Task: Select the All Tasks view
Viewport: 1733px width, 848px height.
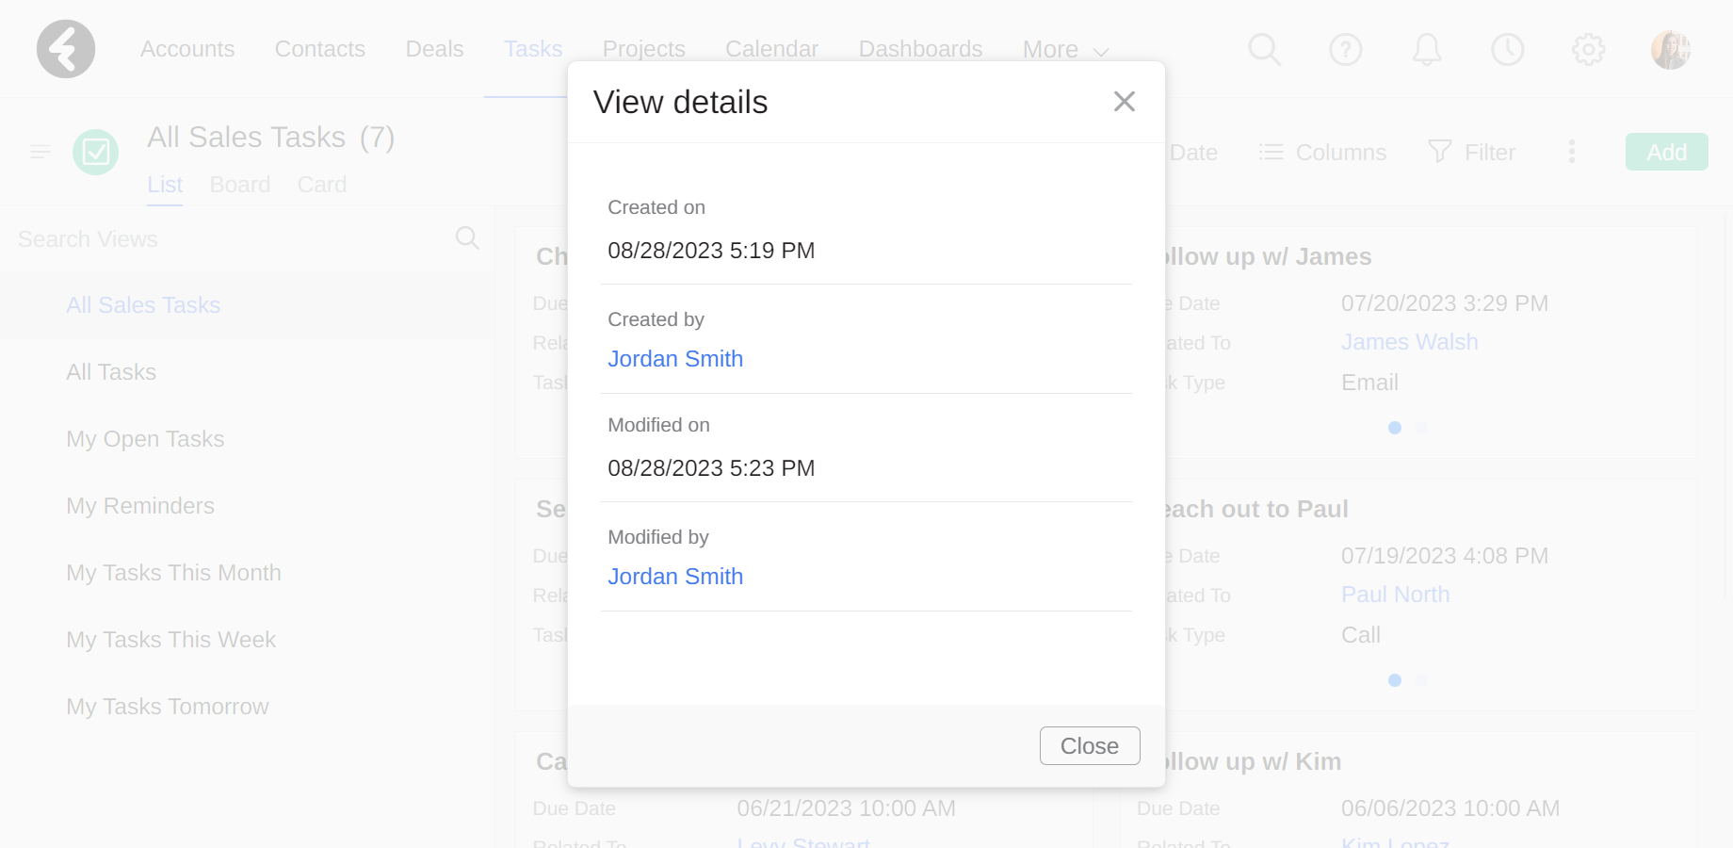Action: coord(111,372)
